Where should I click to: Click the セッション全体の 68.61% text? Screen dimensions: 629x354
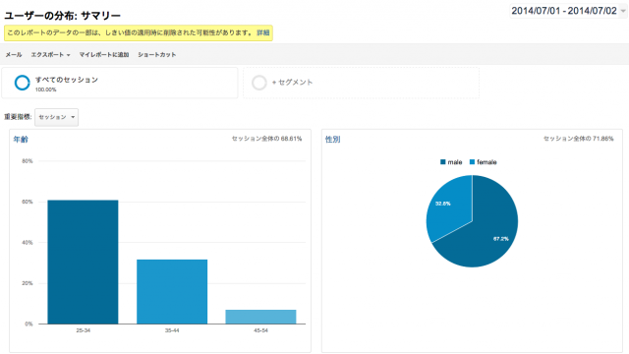[266, 139]
